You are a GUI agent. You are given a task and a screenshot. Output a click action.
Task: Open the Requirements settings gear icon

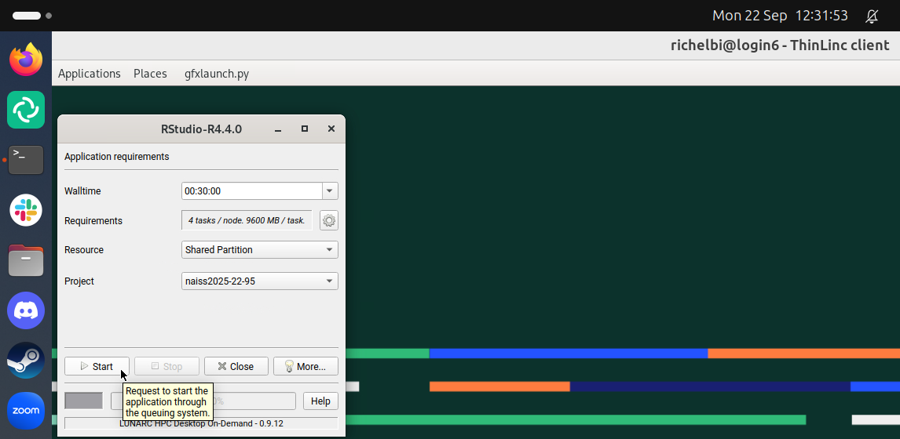click(329, 221)
